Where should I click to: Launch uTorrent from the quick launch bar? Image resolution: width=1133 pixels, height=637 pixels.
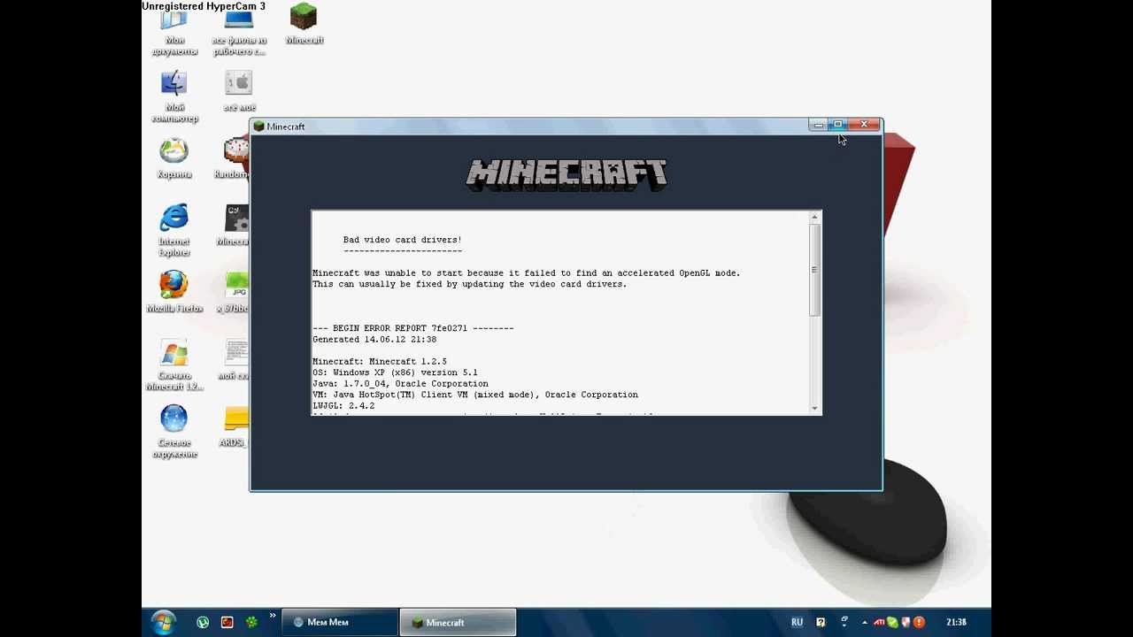pos(203,623)
